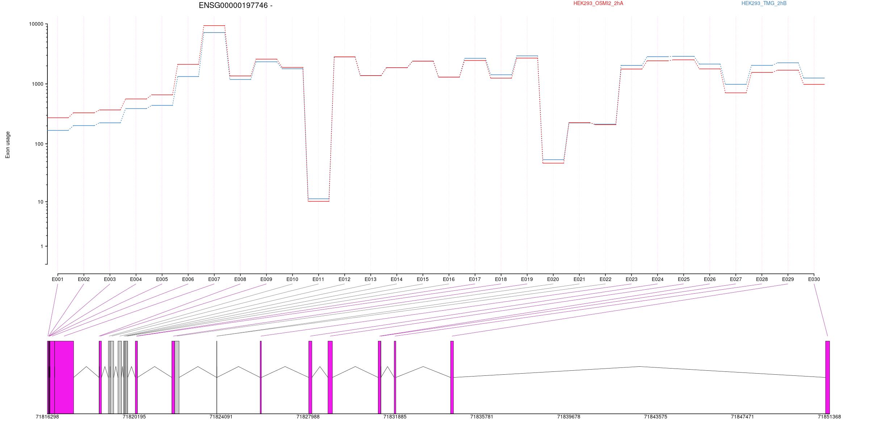Click the 1 y-axis tick label
The width and height of the screenshot is (869, 434).
42,246
